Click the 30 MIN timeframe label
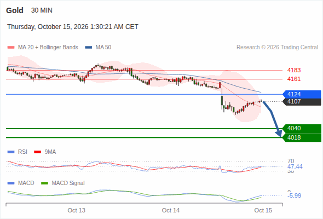This screenshot has width=323, height=219. point(42,10)
